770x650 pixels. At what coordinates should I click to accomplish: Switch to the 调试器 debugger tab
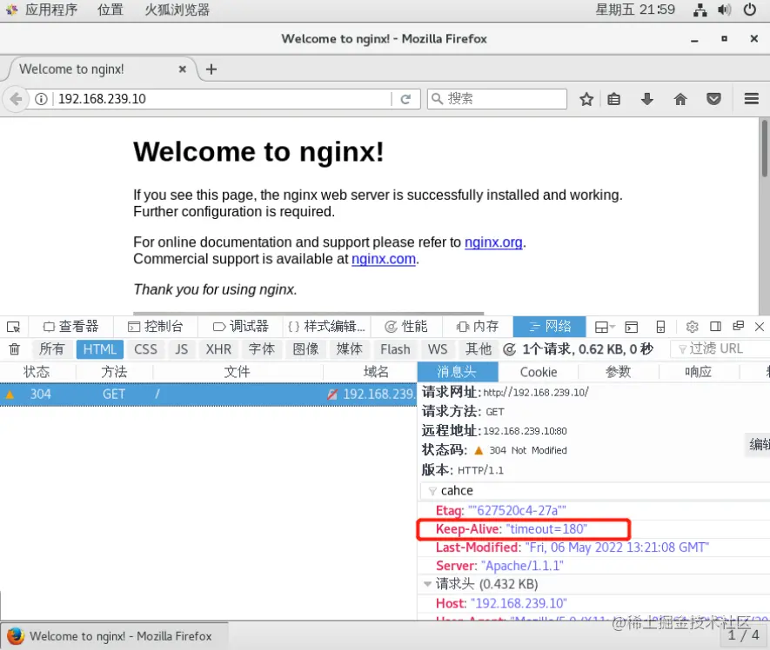pos(241,327)
